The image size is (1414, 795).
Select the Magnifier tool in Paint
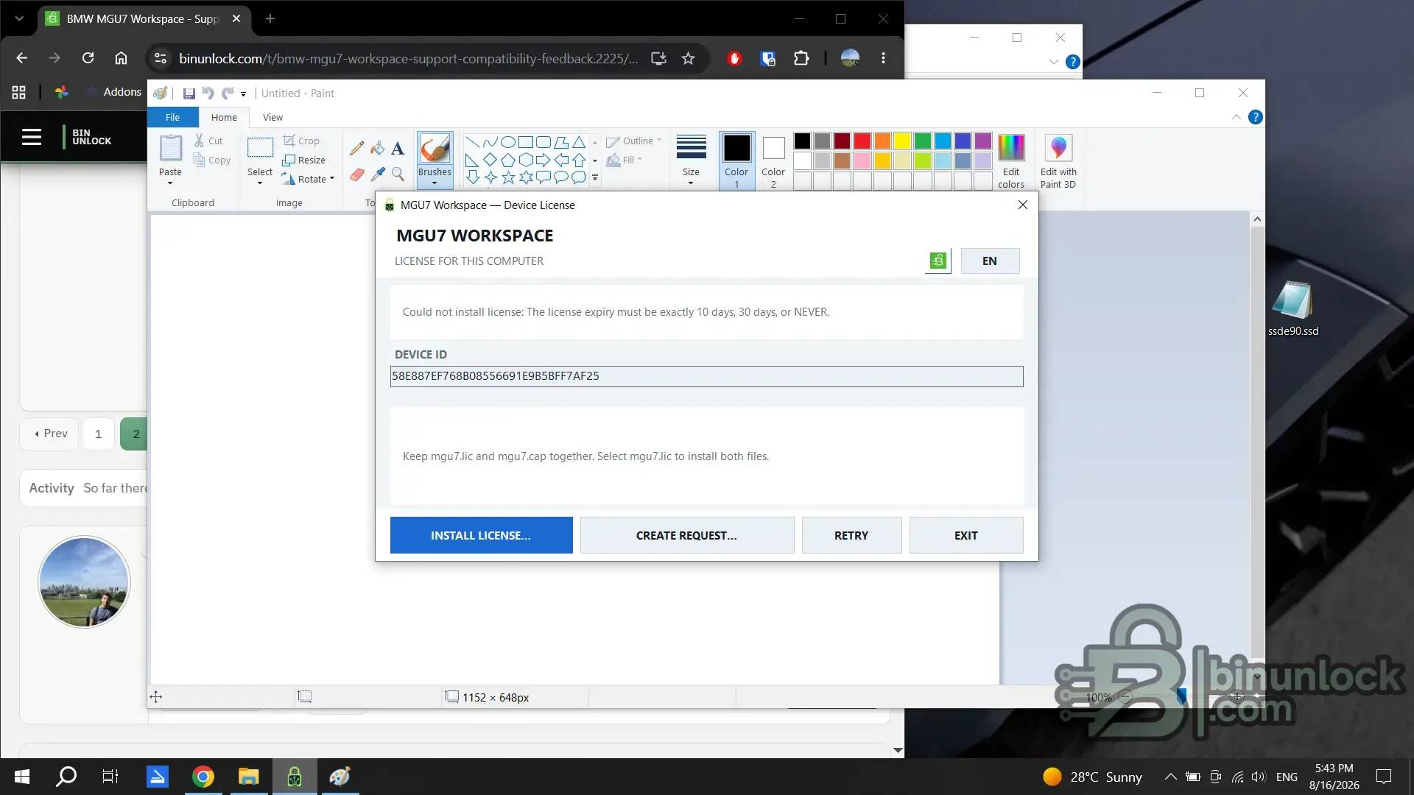(398, 174)
